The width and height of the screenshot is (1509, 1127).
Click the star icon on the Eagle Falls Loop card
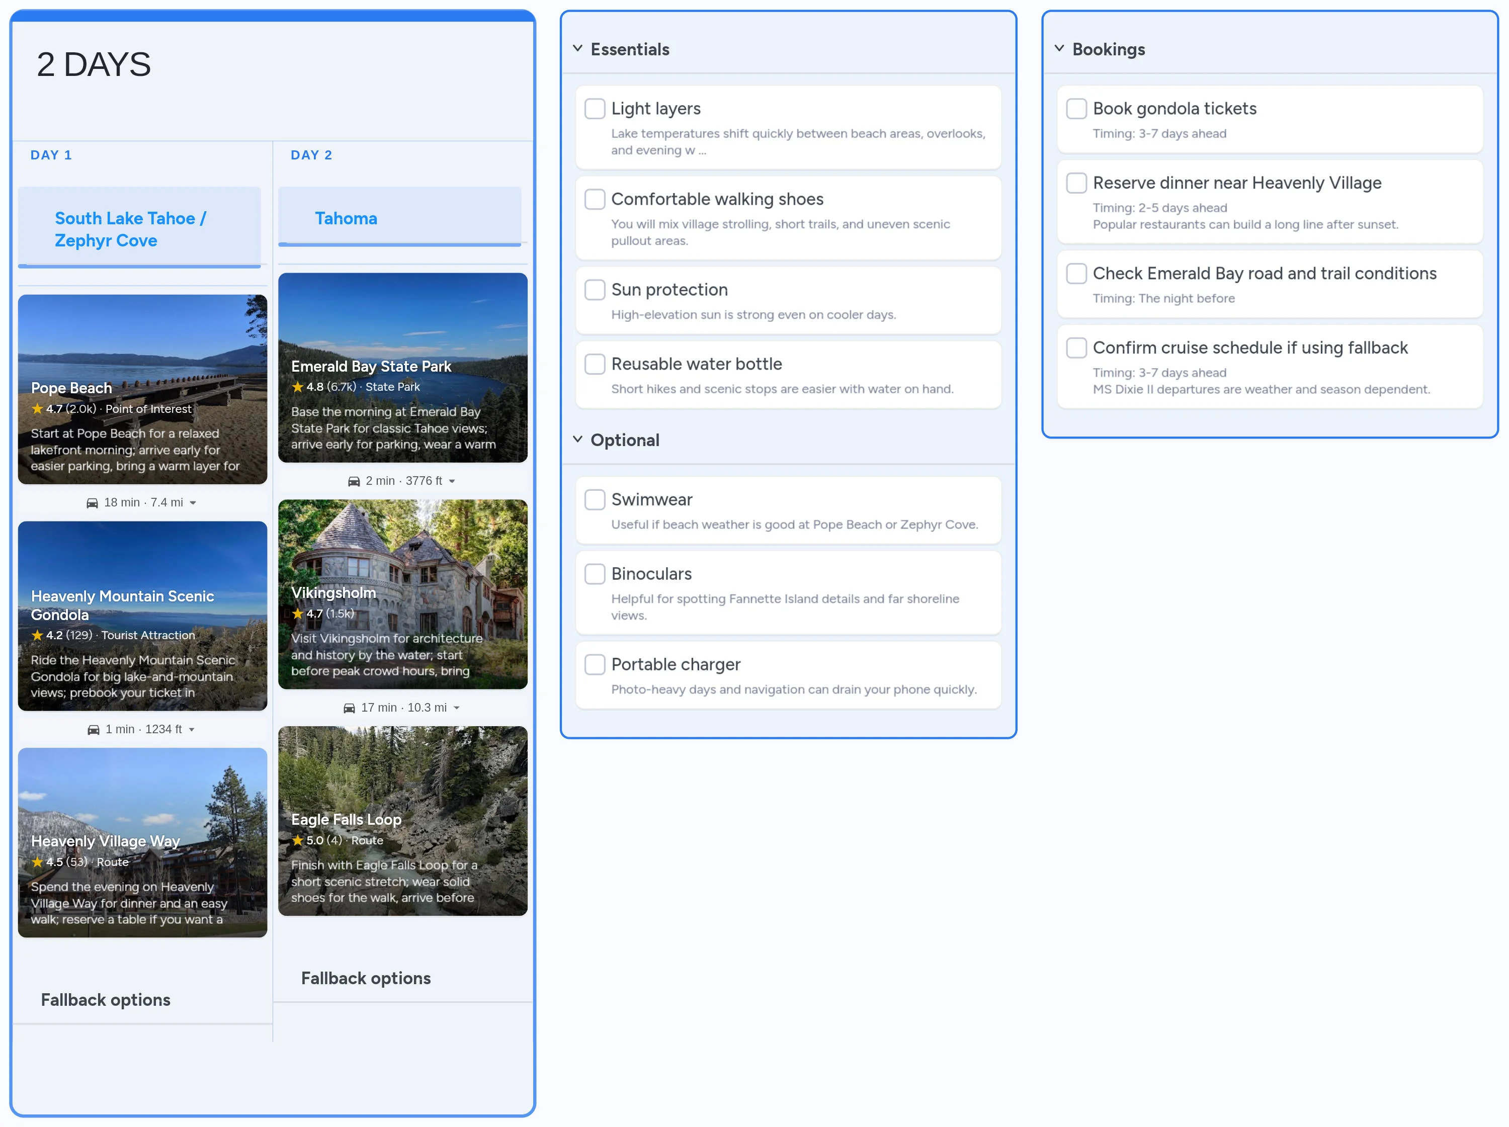point(298,840)
